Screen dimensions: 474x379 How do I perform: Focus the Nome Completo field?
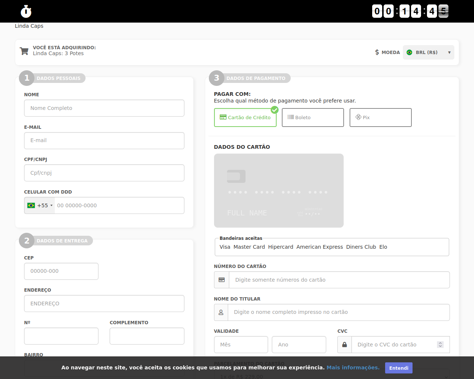(104, 108)
